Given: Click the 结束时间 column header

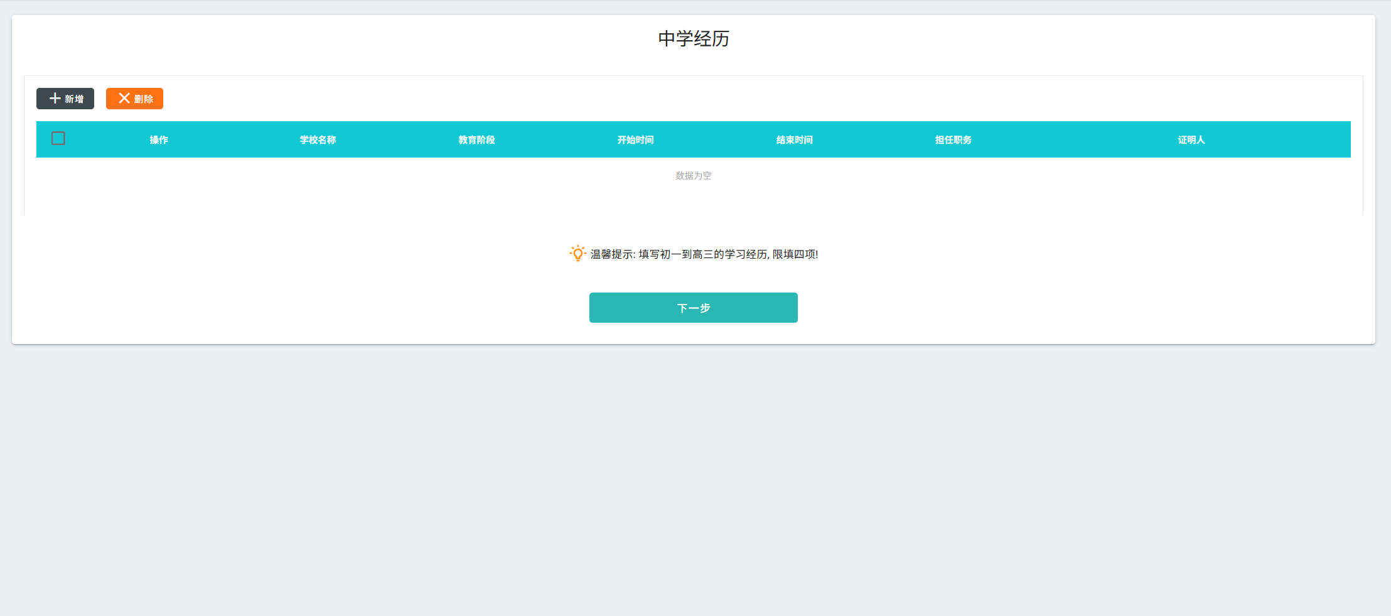Looking at the screenshot, I should (794, 140).
